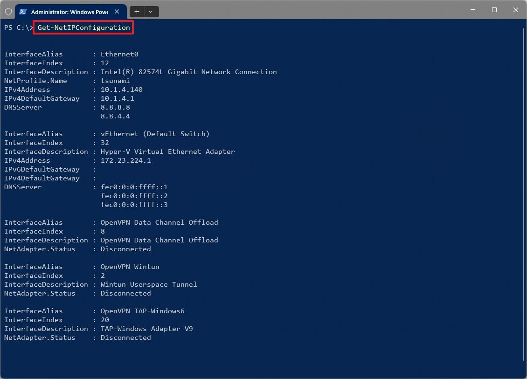
Task: Click the vEthernet (Default Switch) alias line
Action: (x=154, y=133)
